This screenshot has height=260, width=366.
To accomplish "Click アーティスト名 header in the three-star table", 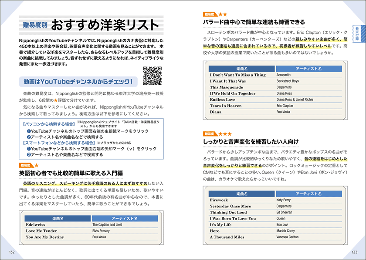I will pyautogui.click(x=309, y=194).
